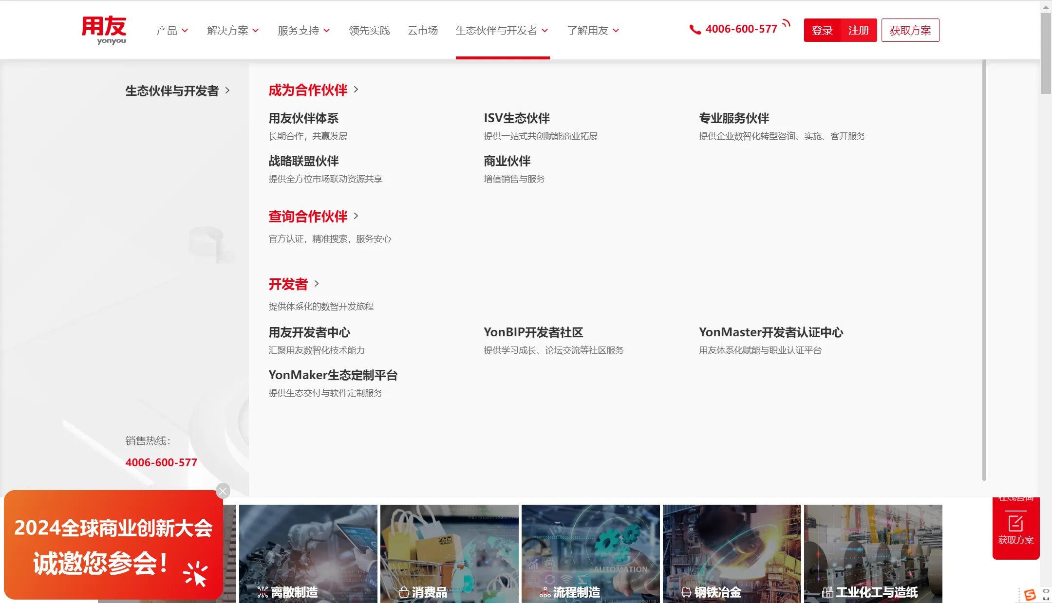Click the 离散制造 industry tile icon
The image size is (1052, 603).
263,592
